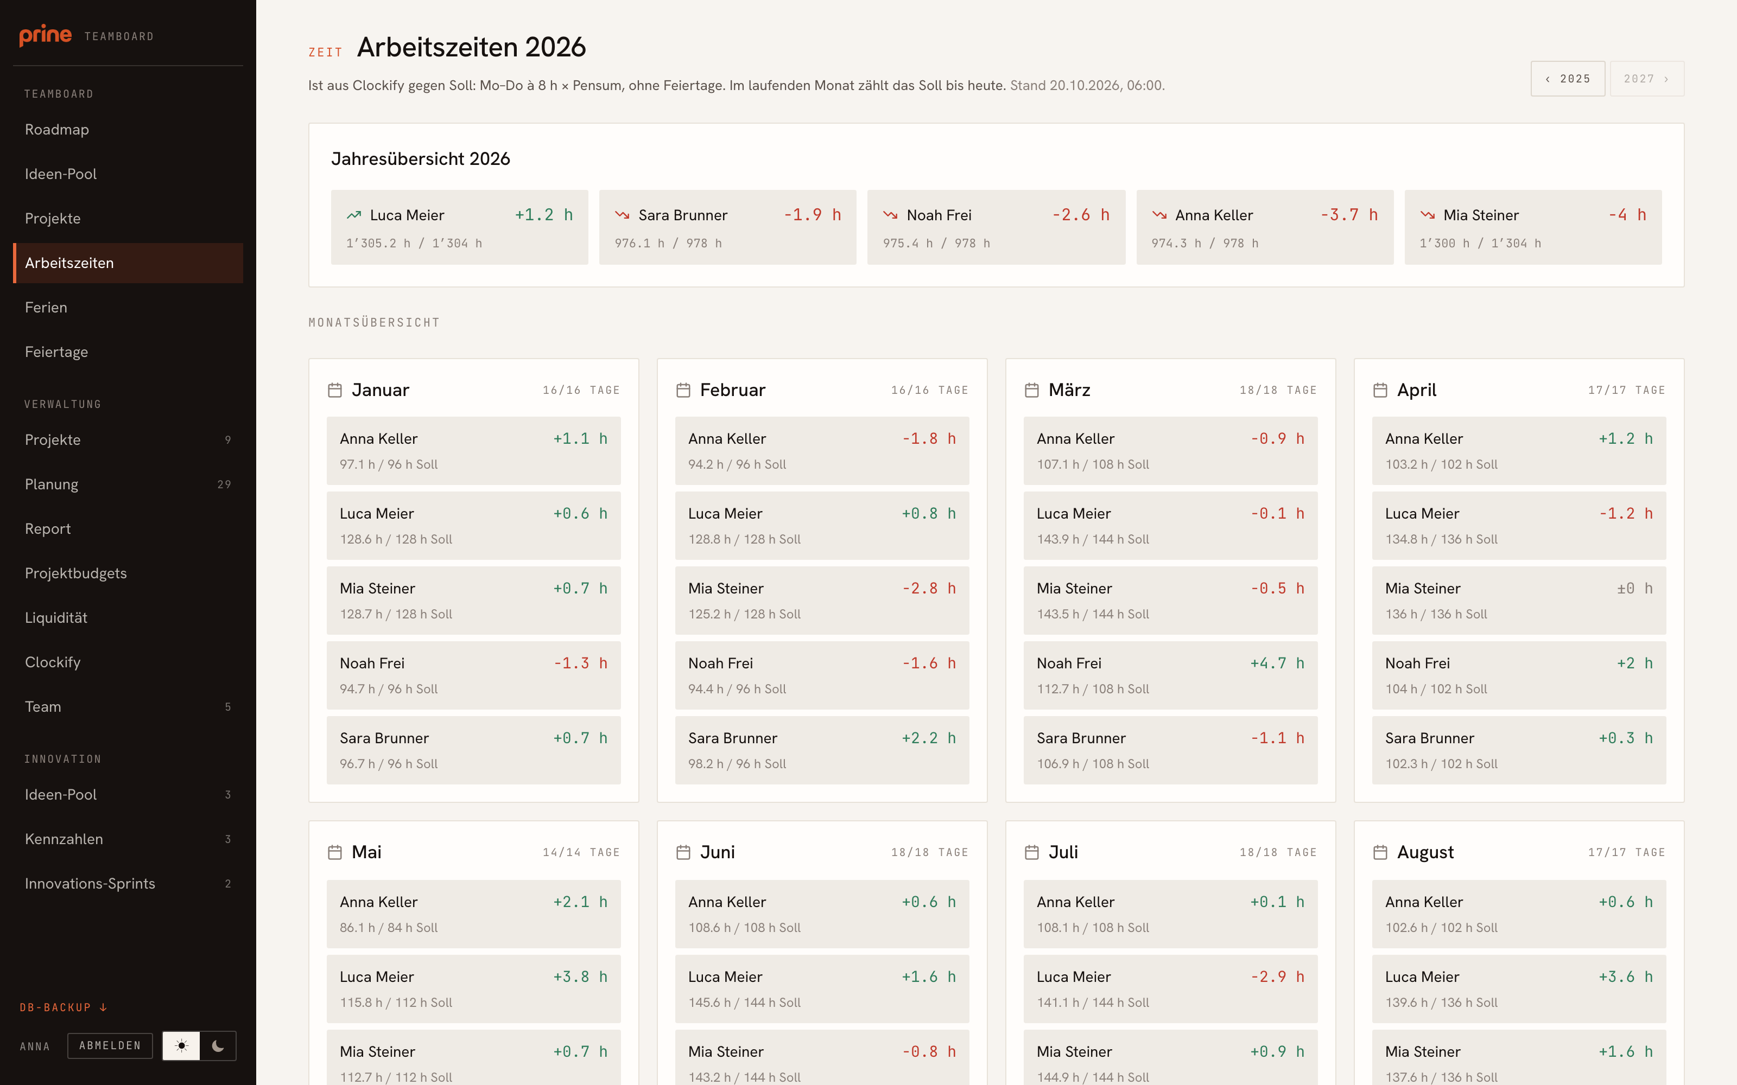
Task: Open the Team page
Action: click(128, 707)
